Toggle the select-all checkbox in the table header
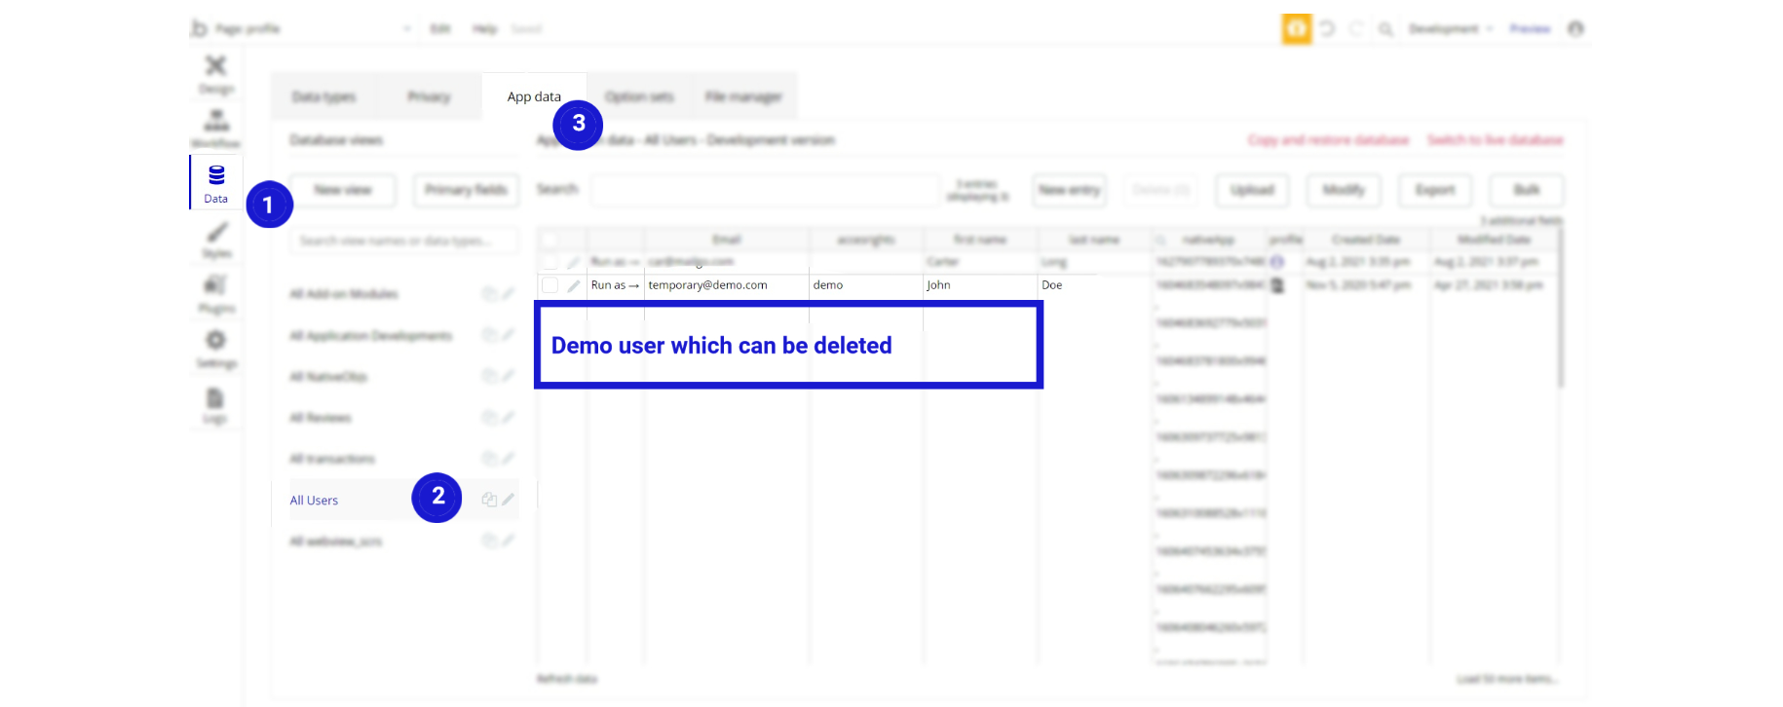Viewport: 1783px width, 707px height. point(550,240)
